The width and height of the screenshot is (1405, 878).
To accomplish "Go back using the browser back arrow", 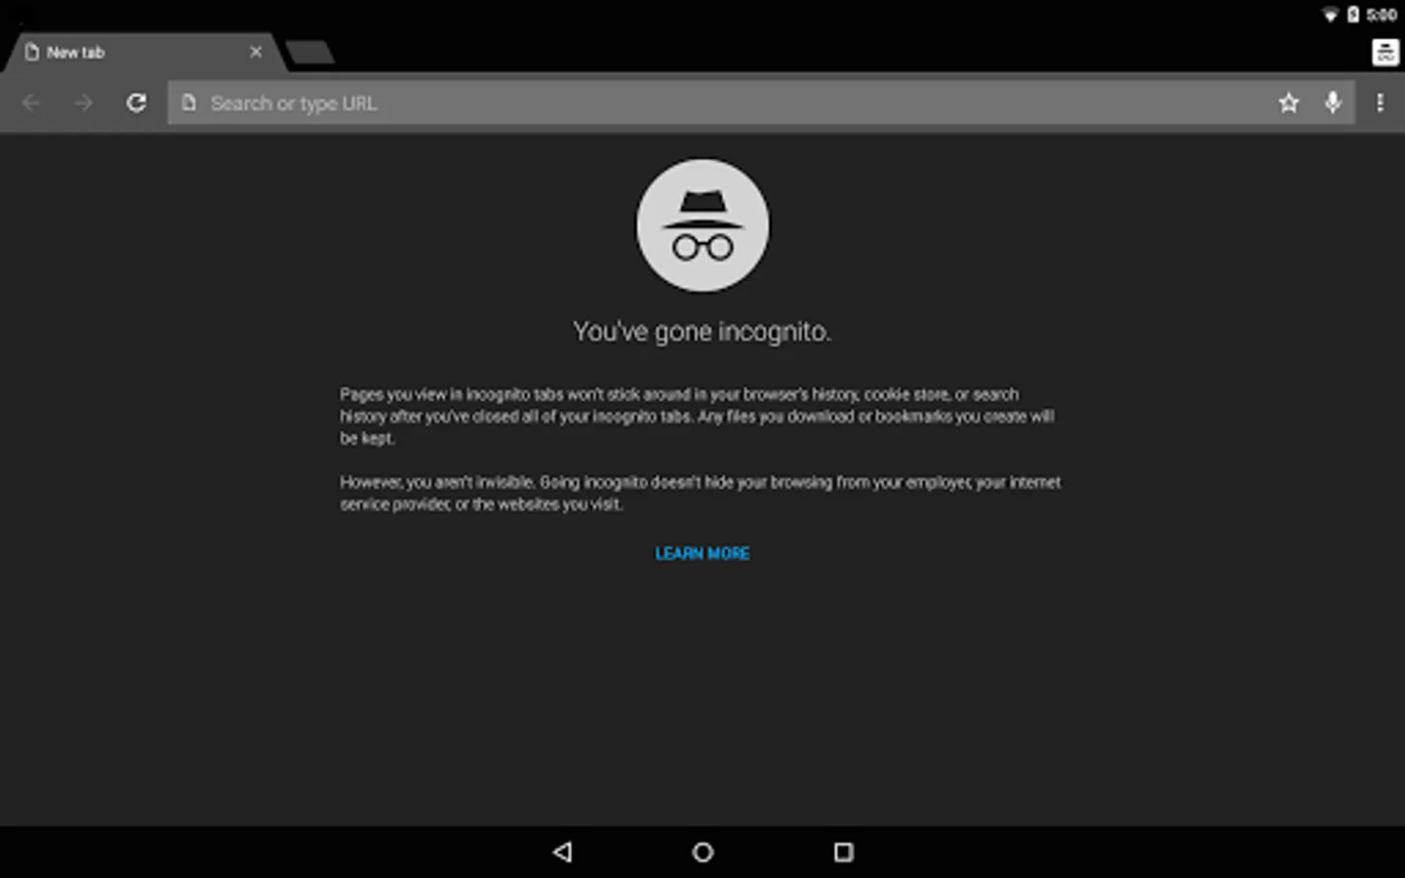I will [31, 102].
